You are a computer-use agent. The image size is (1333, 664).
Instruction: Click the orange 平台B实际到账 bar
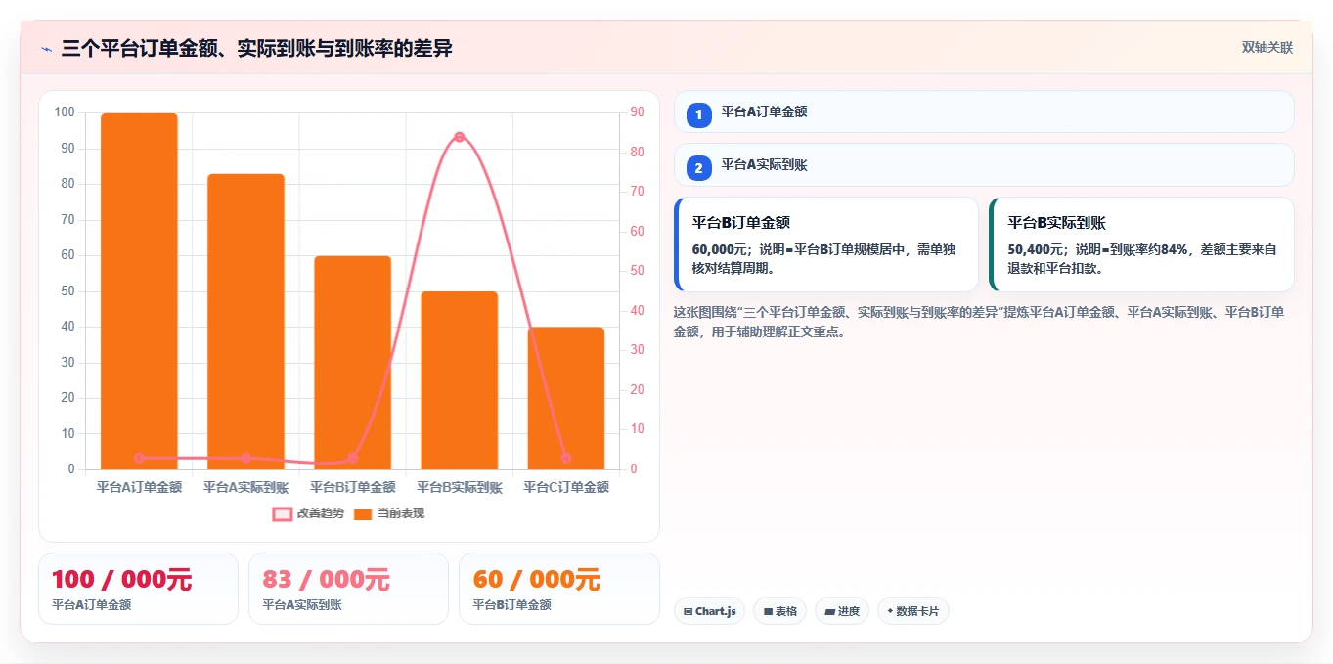459,380
